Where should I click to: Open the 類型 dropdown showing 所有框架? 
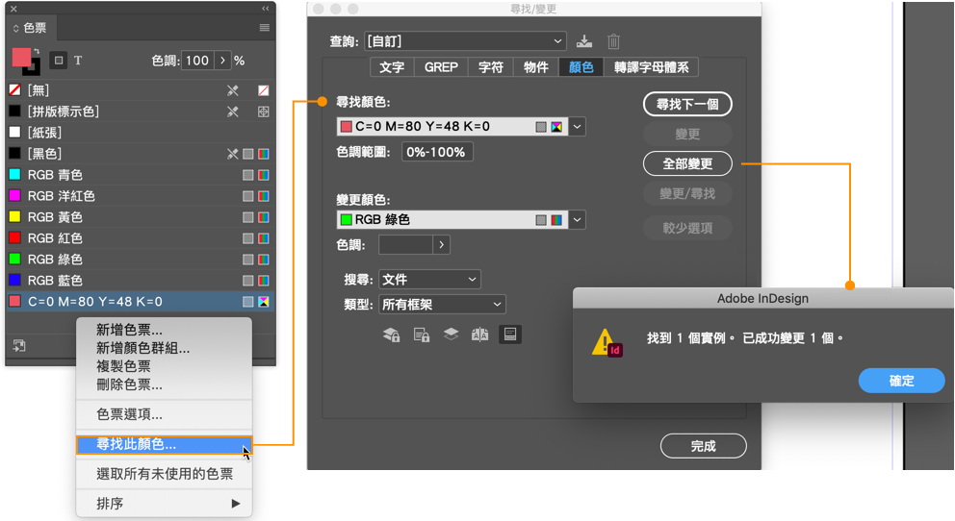coord(442,304)
